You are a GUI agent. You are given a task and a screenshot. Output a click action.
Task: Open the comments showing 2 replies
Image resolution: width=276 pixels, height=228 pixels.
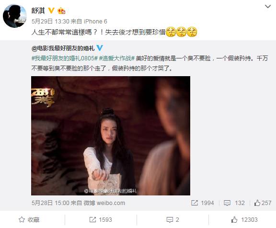(x=172, y=219)
